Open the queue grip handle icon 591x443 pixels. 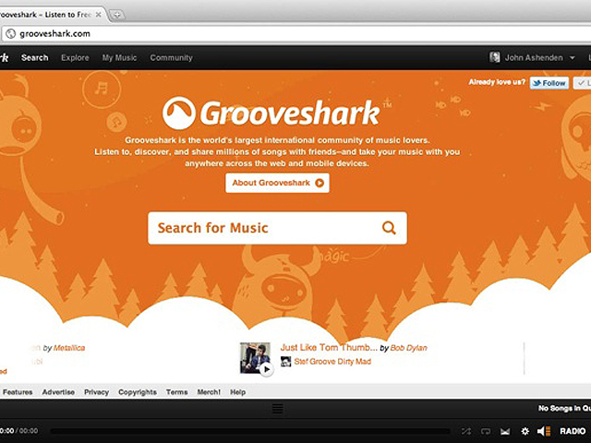click(277, 408)
